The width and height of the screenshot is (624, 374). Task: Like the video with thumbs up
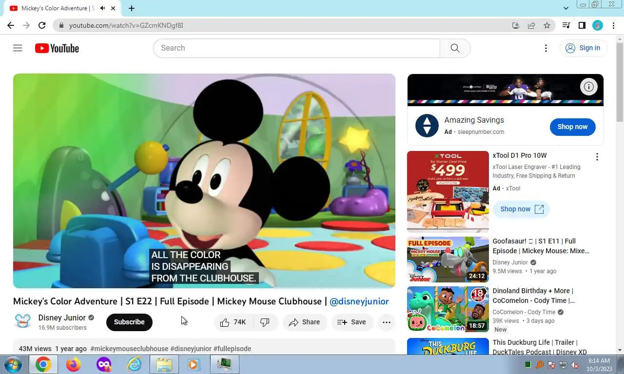(234, 322)
